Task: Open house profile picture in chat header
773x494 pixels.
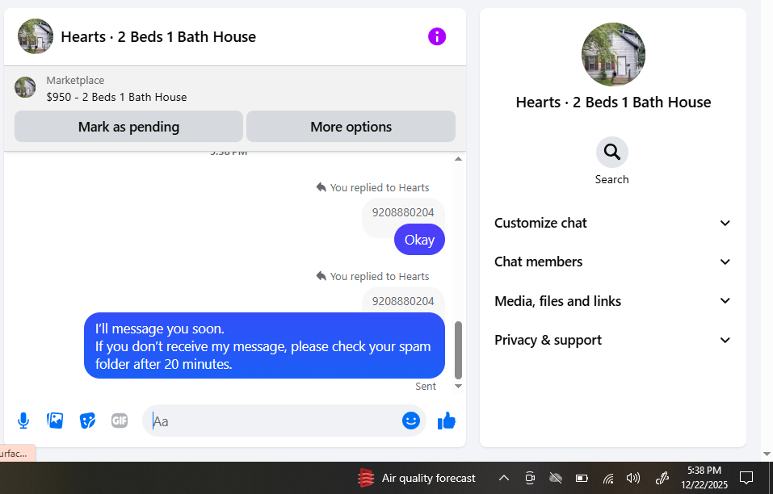Action: click(x=36, y=36)
